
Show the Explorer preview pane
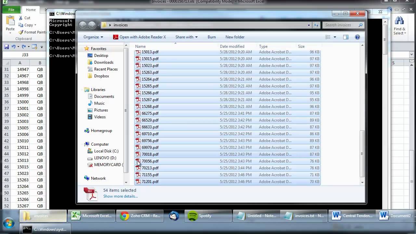[346, 37]
